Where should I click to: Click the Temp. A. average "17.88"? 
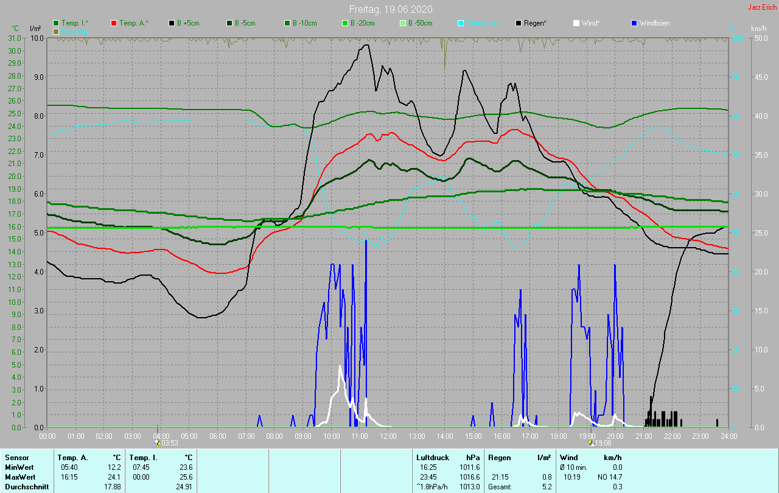[x=113, y=487]
